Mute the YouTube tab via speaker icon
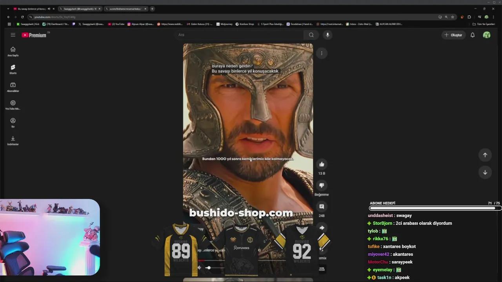502x282 pixels. 49,9
